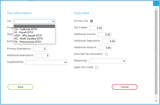Cancel the tax dialog

(125, 87)
